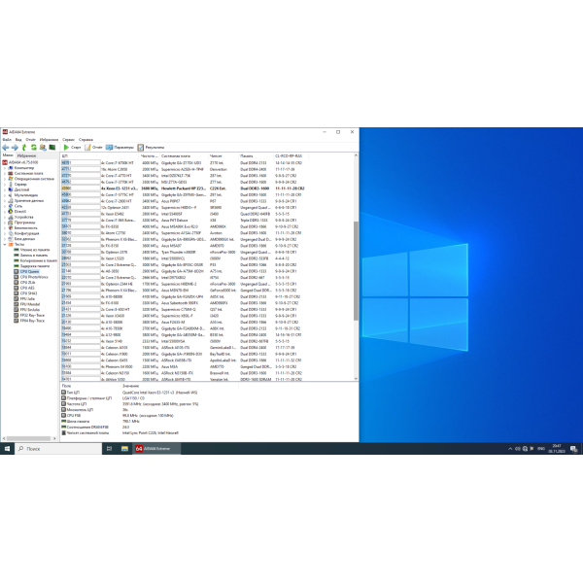This screenshot has height=583, width=583.
Task: Click the Отчёт toolbar button
Action: (x=93, y=148)
